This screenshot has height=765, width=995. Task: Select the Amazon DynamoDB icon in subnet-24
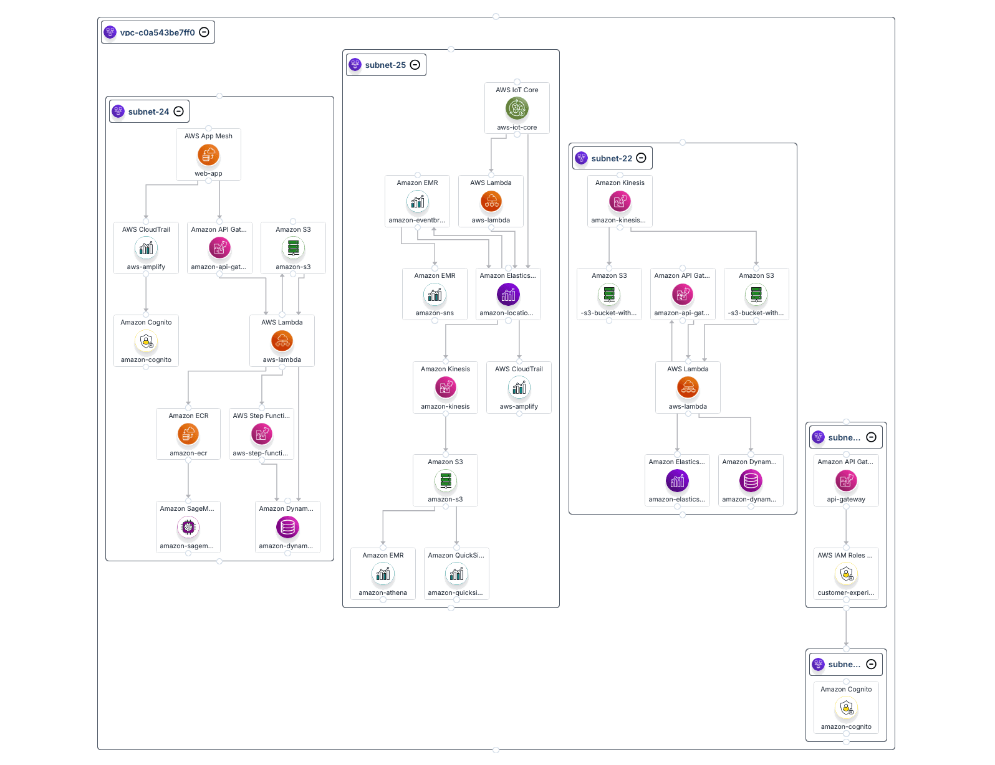pos(287,527)
